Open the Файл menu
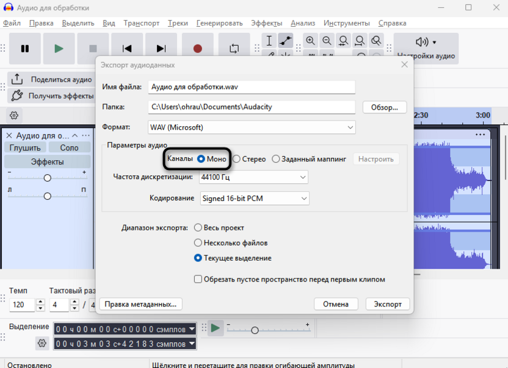The image size is (508, 368). click(12, 23)
